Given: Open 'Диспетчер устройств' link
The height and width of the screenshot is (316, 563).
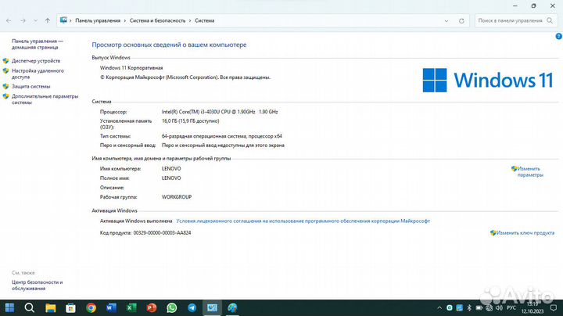Looking at the screenshot, I should [x=36, y=61].
